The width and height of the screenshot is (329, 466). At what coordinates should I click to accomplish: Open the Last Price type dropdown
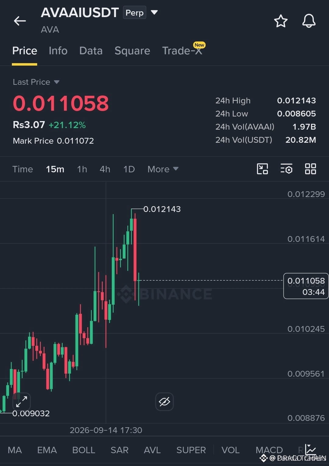36,82
